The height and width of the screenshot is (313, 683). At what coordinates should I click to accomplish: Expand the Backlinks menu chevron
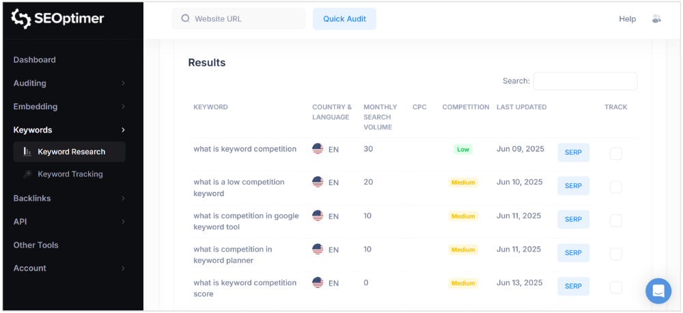pyautogui.click(x=123, y=198)
